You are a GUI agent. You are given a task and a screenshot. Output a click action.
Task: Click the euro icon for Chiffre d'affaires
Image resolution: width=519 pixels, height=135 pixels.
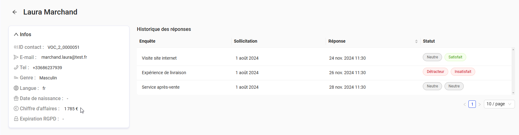(16, 108)
